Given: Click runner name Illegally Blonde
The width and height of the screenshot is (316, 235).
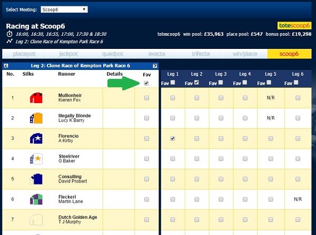Looking at the screenshot, I should click(75, 116).
